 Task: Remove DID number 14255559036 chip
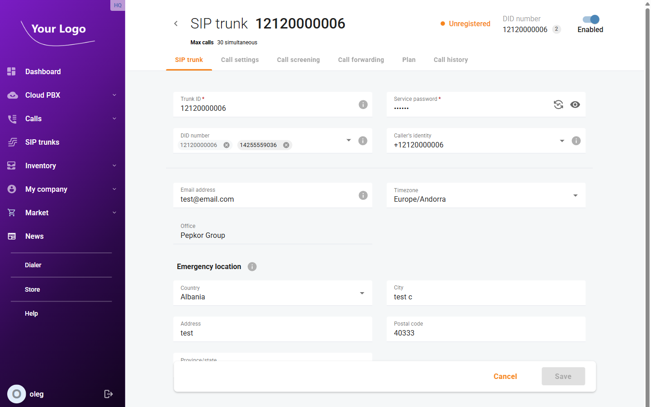[x=286, y=145]
